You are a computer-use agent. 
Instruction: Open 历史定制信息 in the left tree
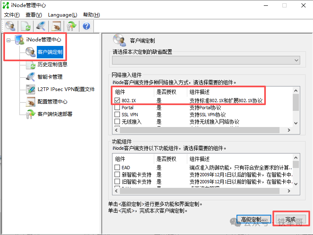[52, 64]
